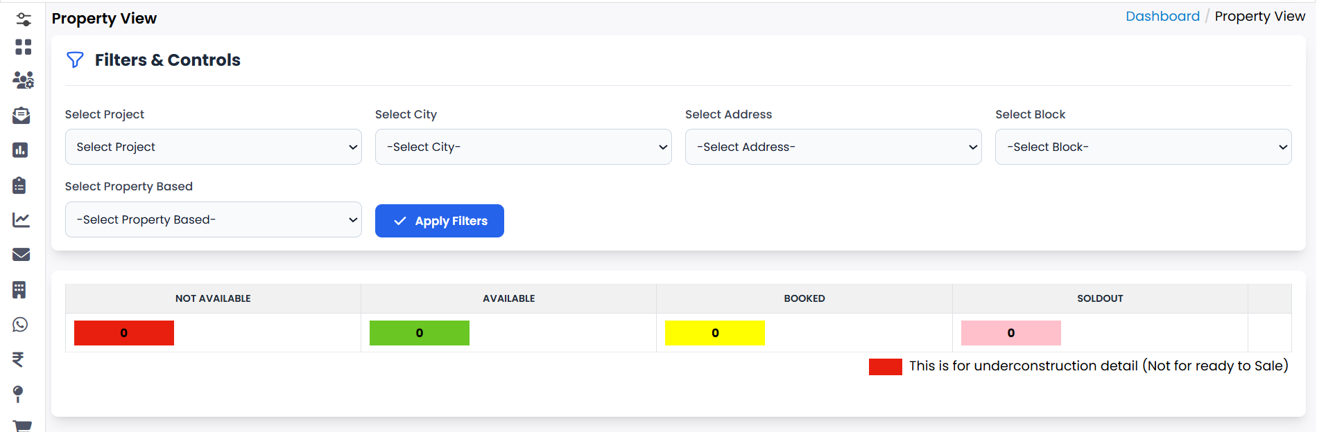Open the line chart analytics icon

(x=21, y=219)
